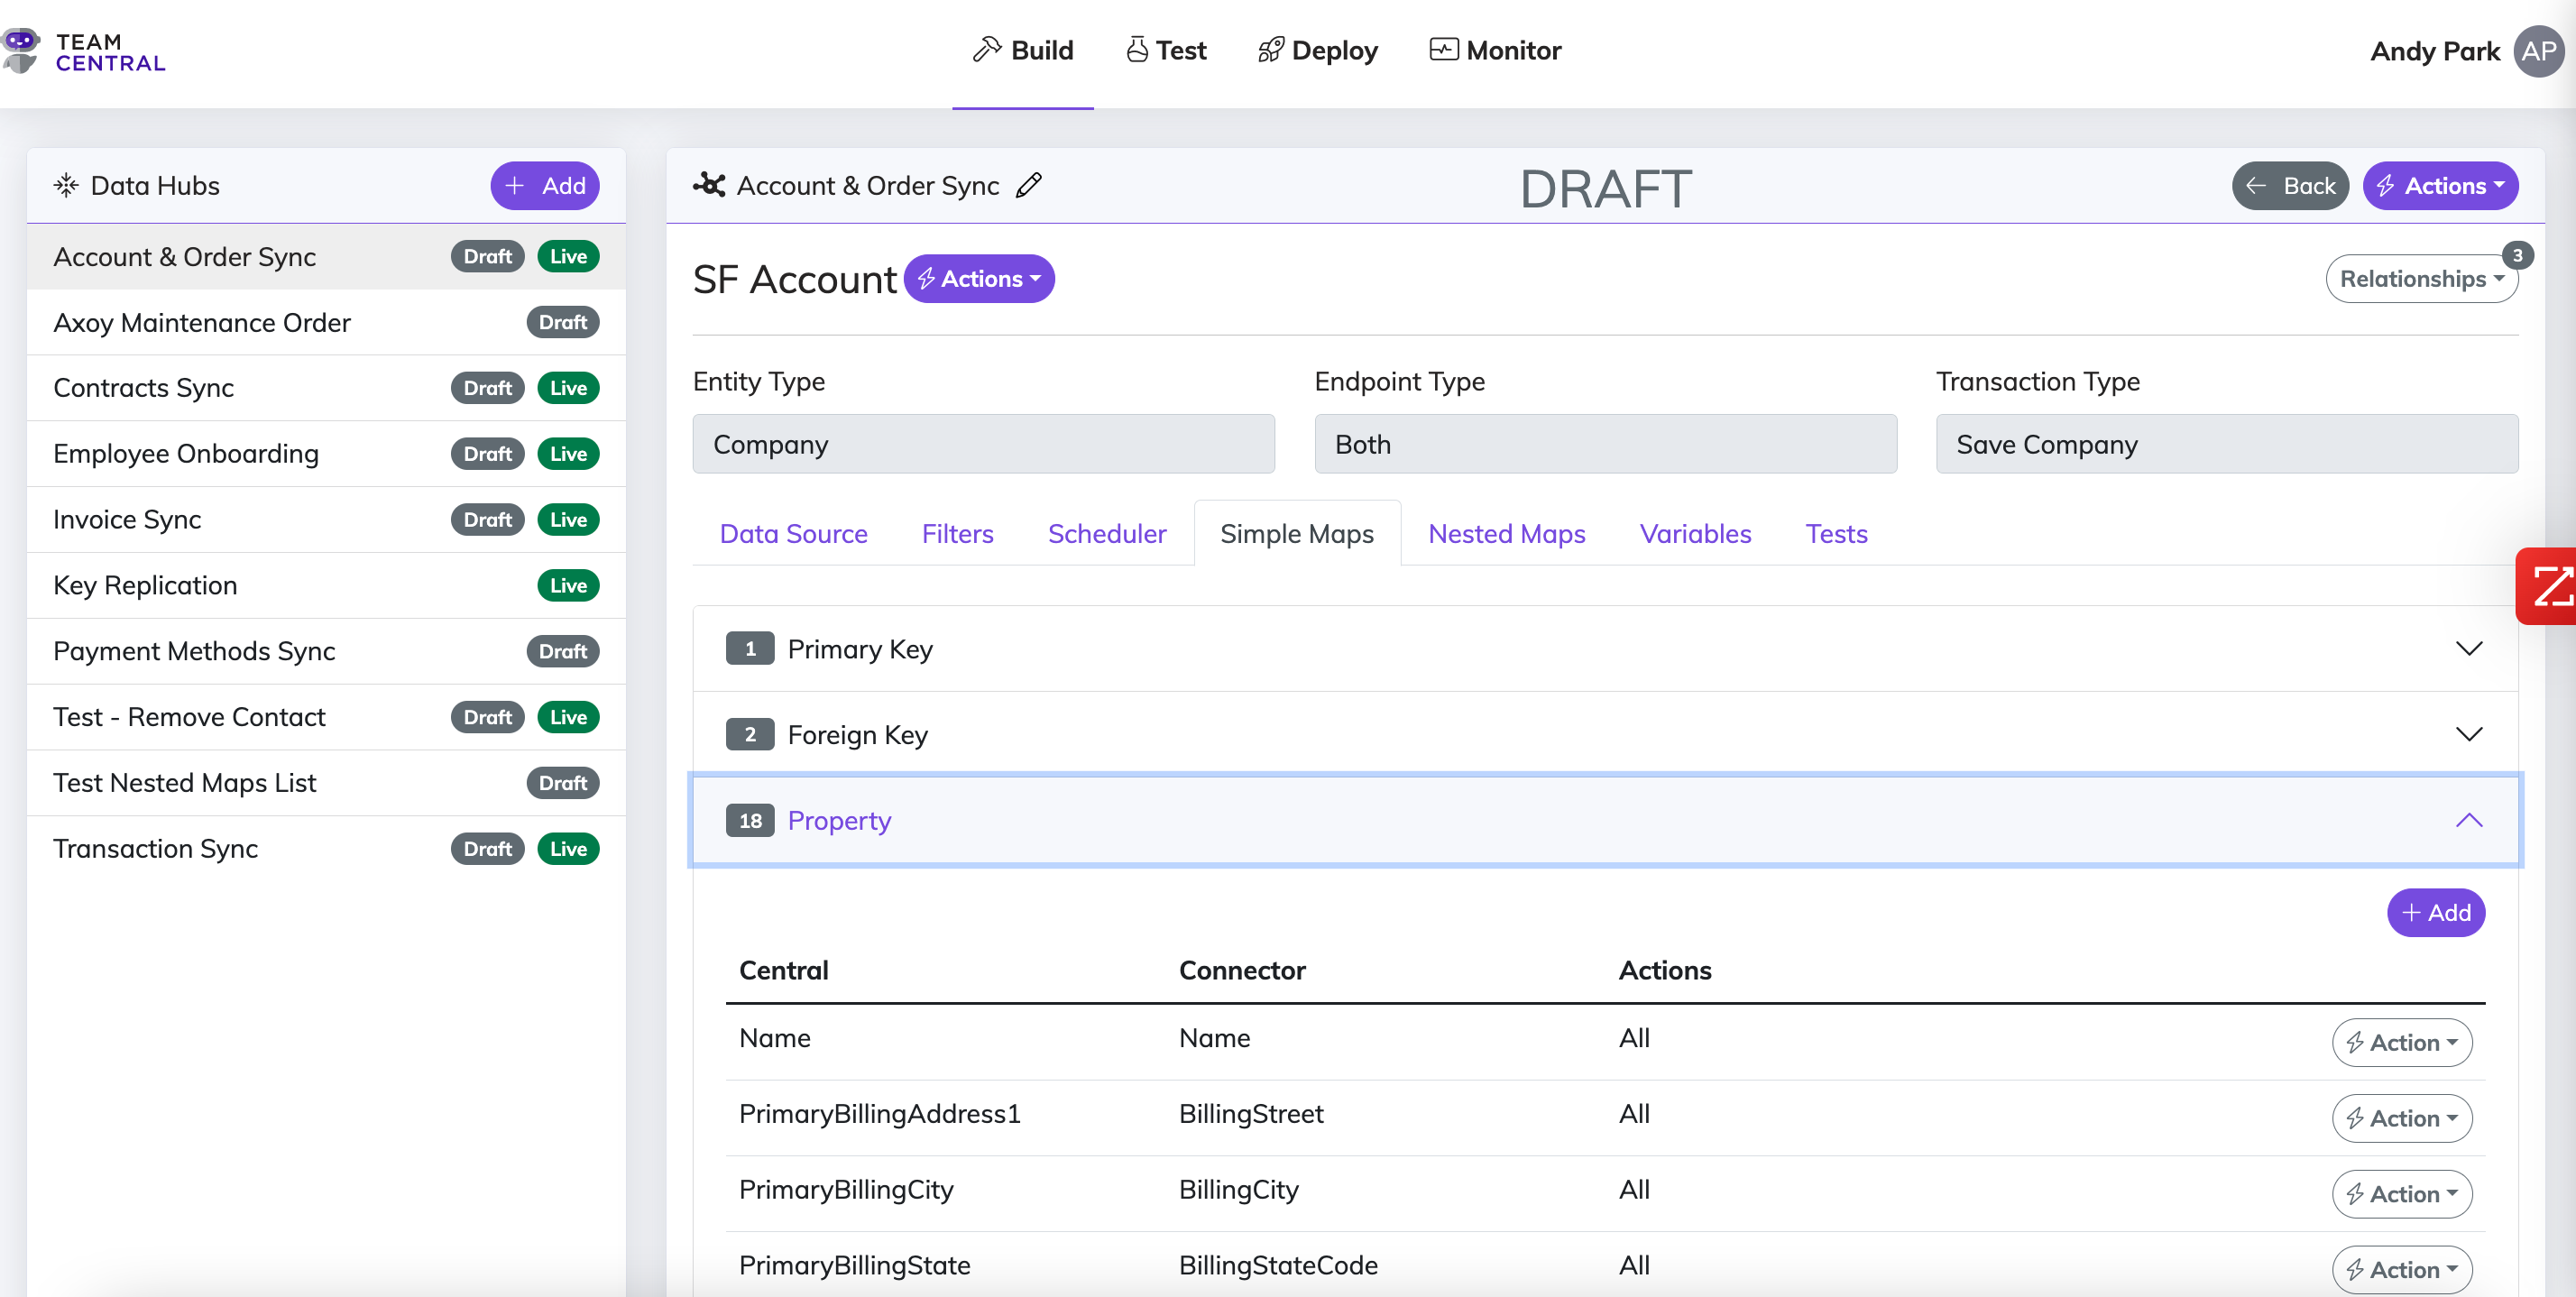Viewport: 2576px width, 1297px height.
Task: Click the Data Hubs snowflake icon
Action: 66,186
